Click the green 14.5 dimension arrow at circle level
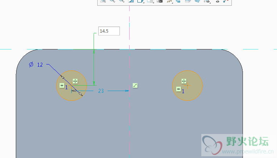 tap(94, 83)
